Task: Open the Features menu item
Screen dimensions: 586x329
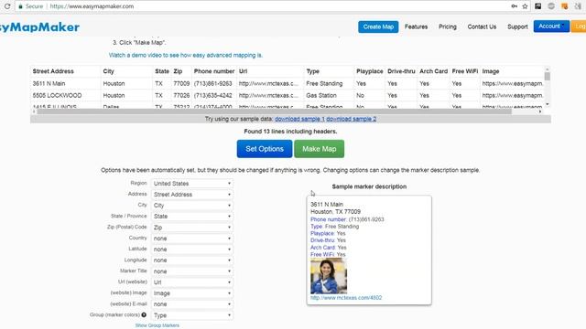Action: coord(416,27)
